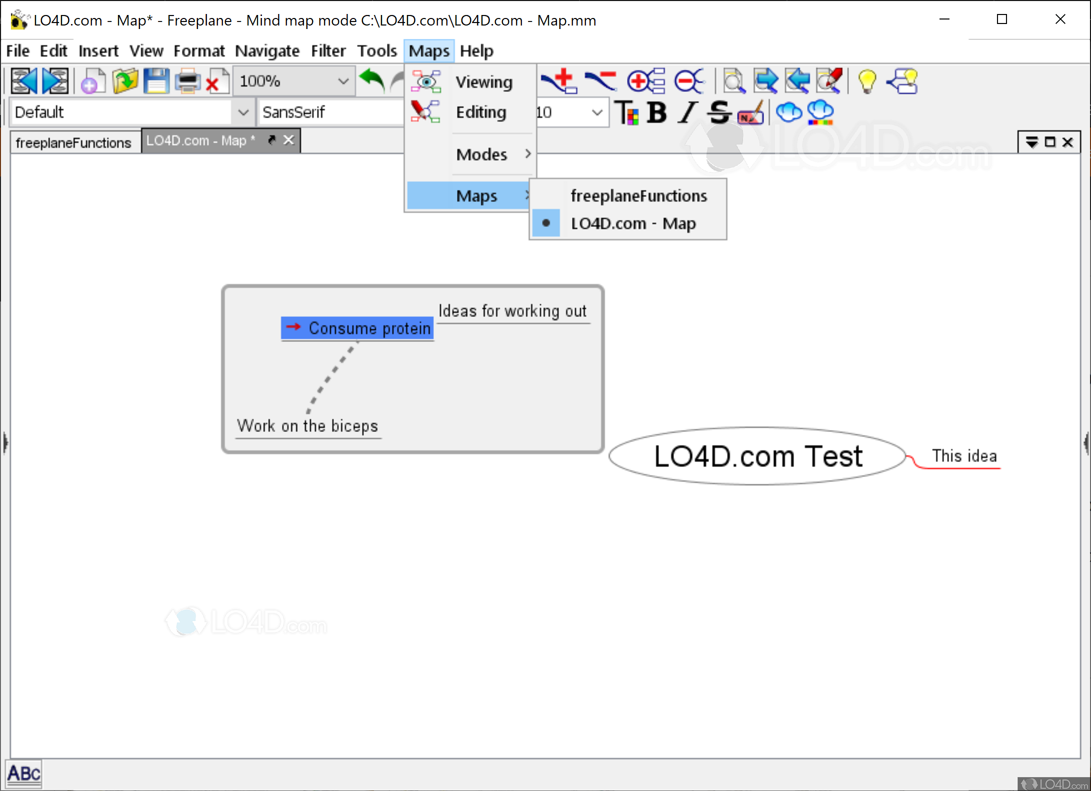This screenshot has height=791, width=1091.
Task: Click the edit filter pencil icon
Action: pos(829,81)
